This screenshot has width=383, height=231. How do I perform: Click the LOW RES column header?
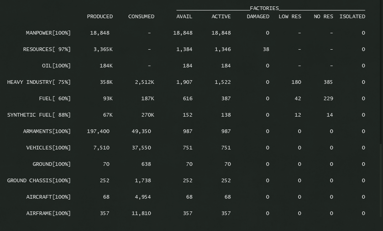pos(290,16)
